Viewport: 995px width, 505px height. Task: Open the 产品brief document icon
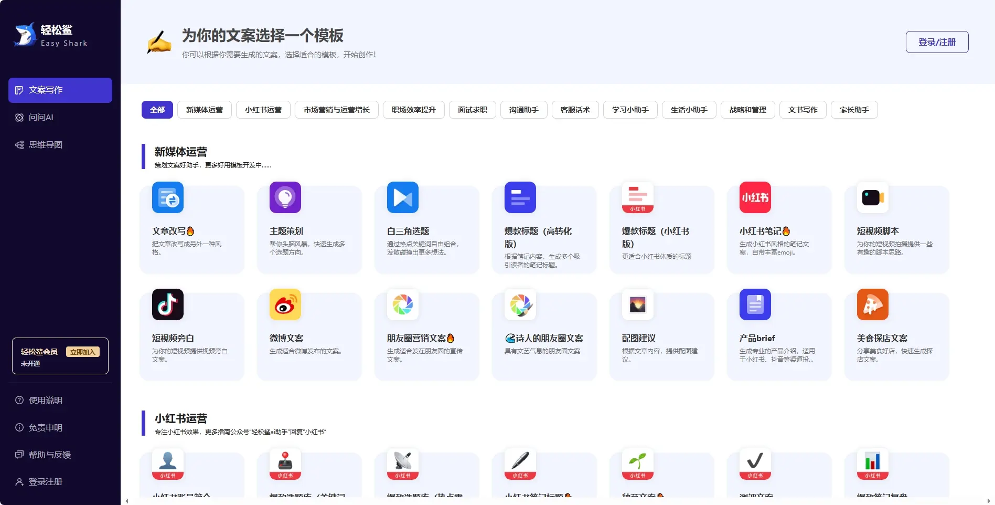click(755, 304)
